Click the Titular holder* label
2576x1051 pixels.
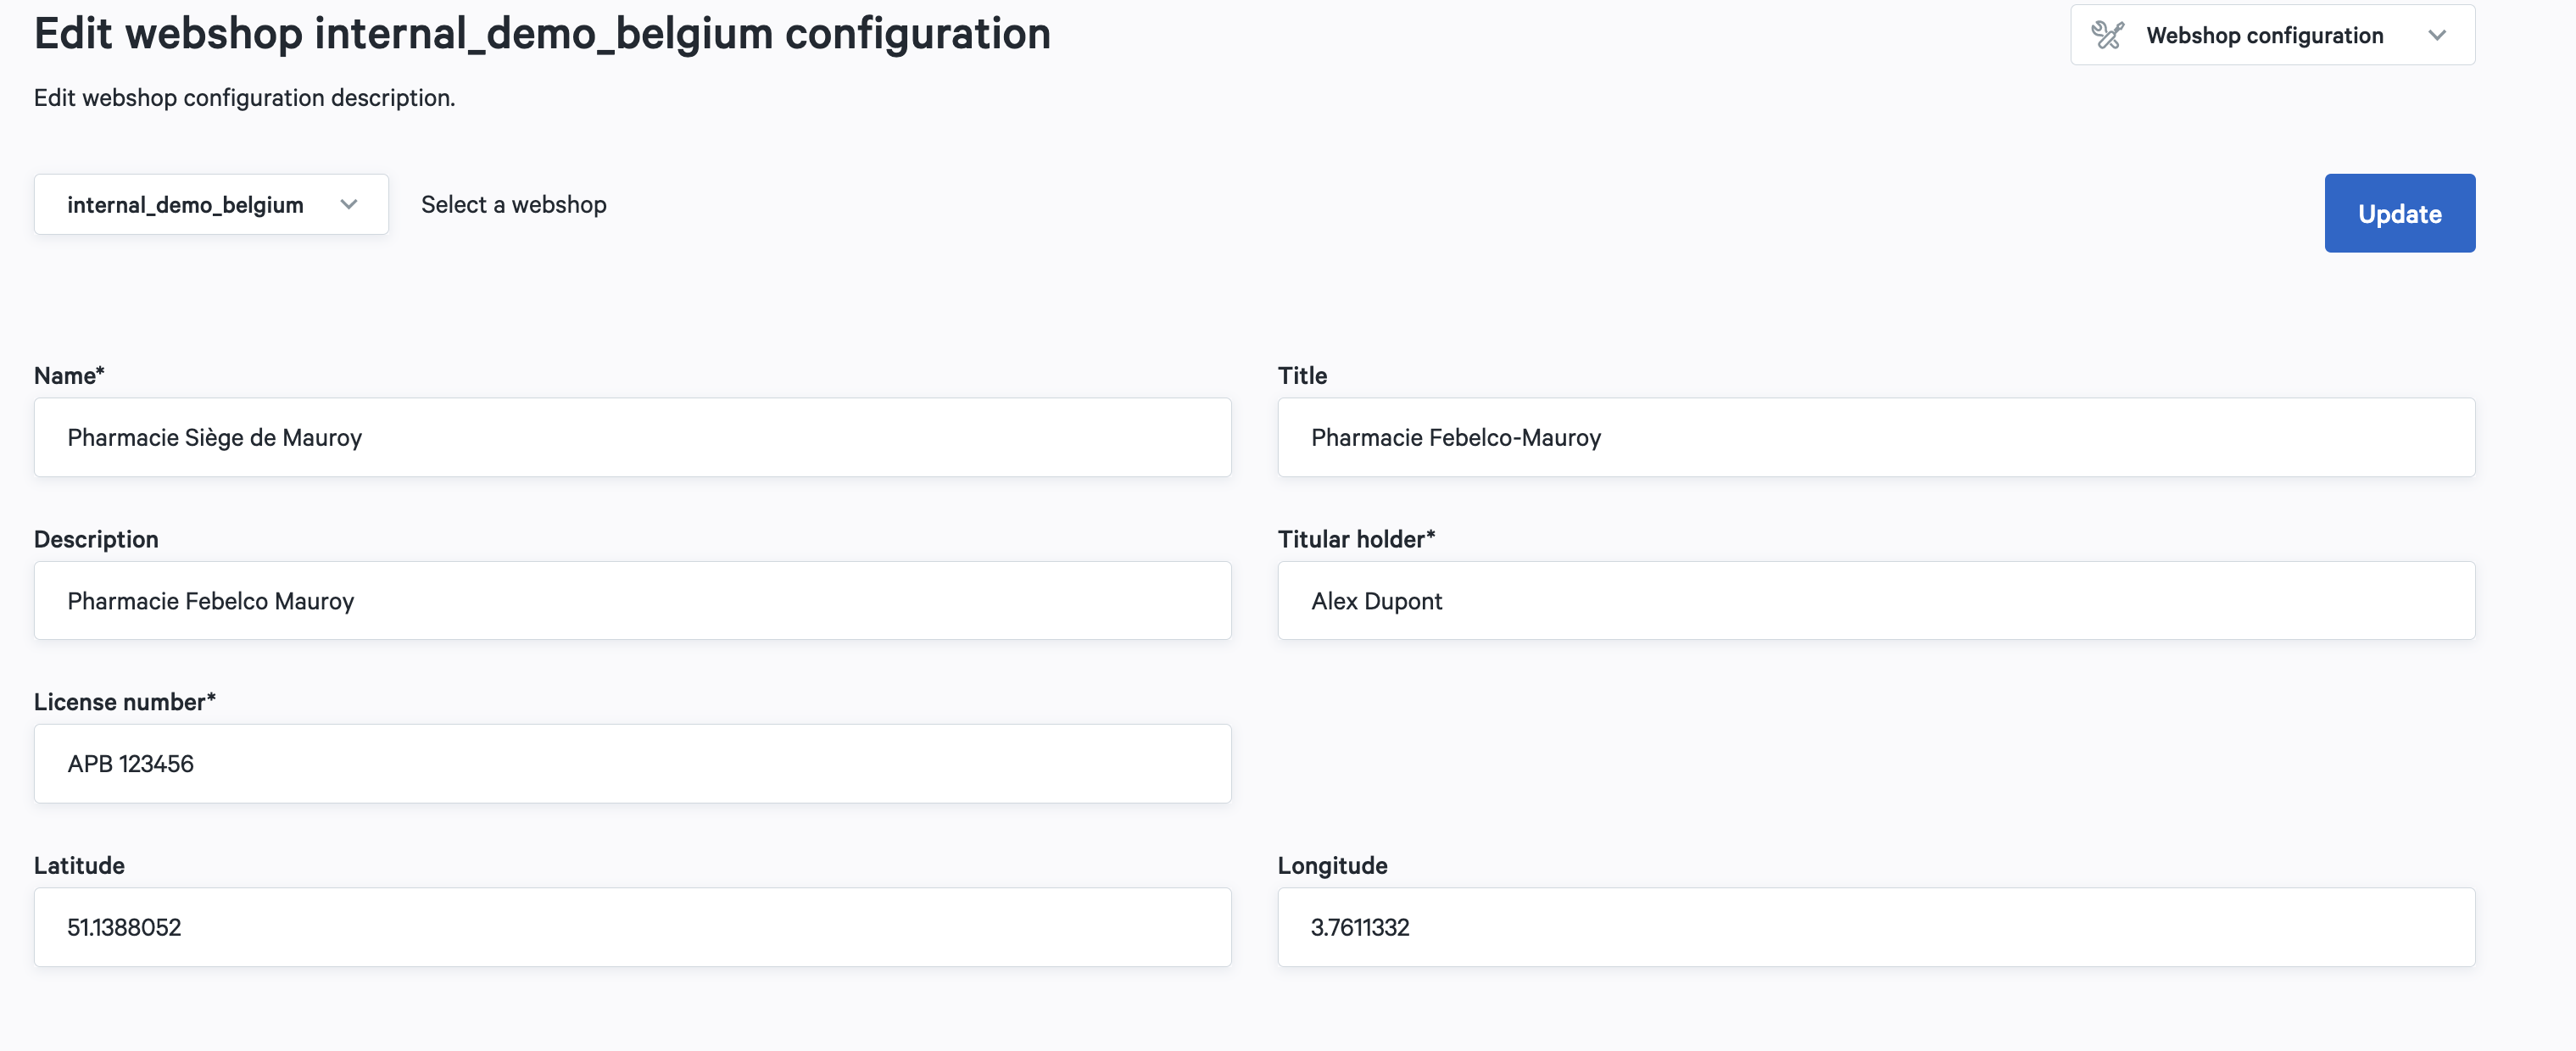[x=1355, y=540]
